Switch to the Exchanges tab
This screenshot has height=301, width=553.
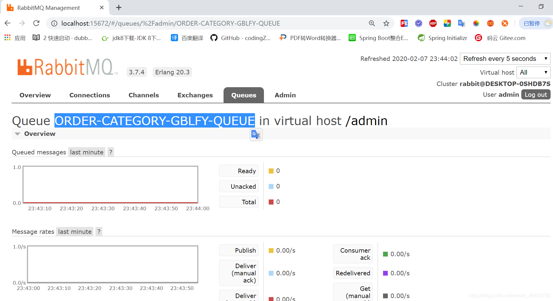click(x=195, y=95)
